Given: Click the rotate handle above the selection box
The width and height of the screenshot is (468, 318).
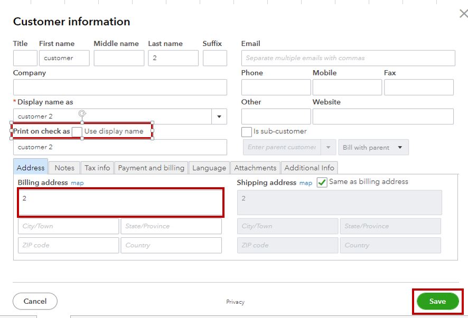Looking at the screenshot, I should (x=82, y=113).
